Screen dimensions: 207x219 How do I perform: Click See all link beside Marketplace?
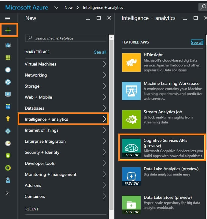(100, 52)
